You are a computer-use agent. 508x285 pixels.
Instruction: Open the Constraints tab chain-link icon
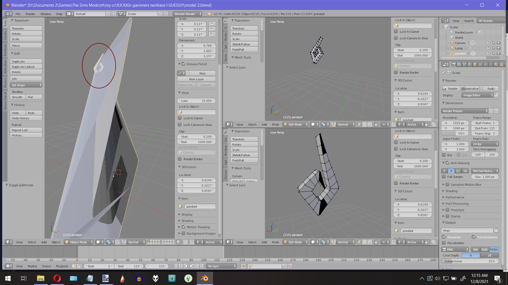pos(480,64)
